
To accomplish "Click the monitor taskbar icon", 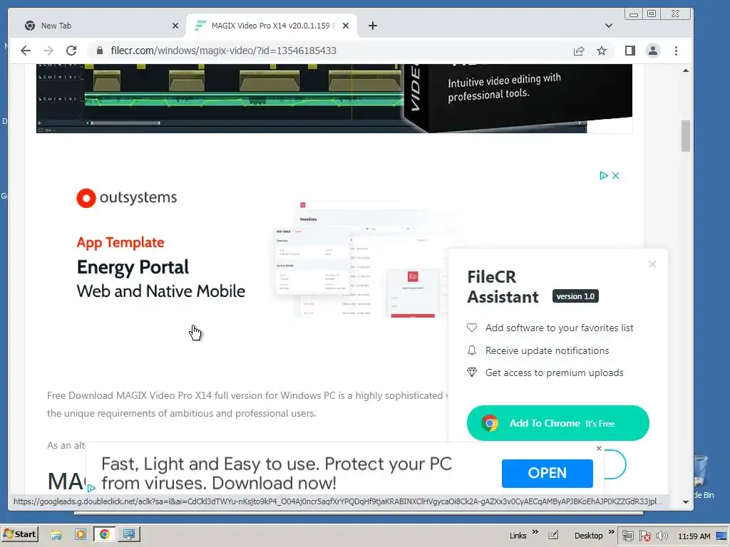I will click(x=129, y=534).
